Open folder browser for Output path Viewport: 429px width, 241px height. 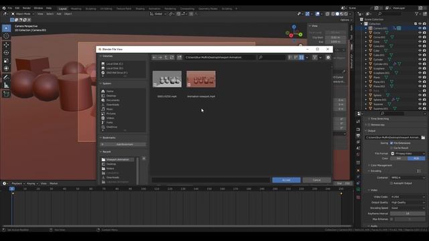(423, 137)
